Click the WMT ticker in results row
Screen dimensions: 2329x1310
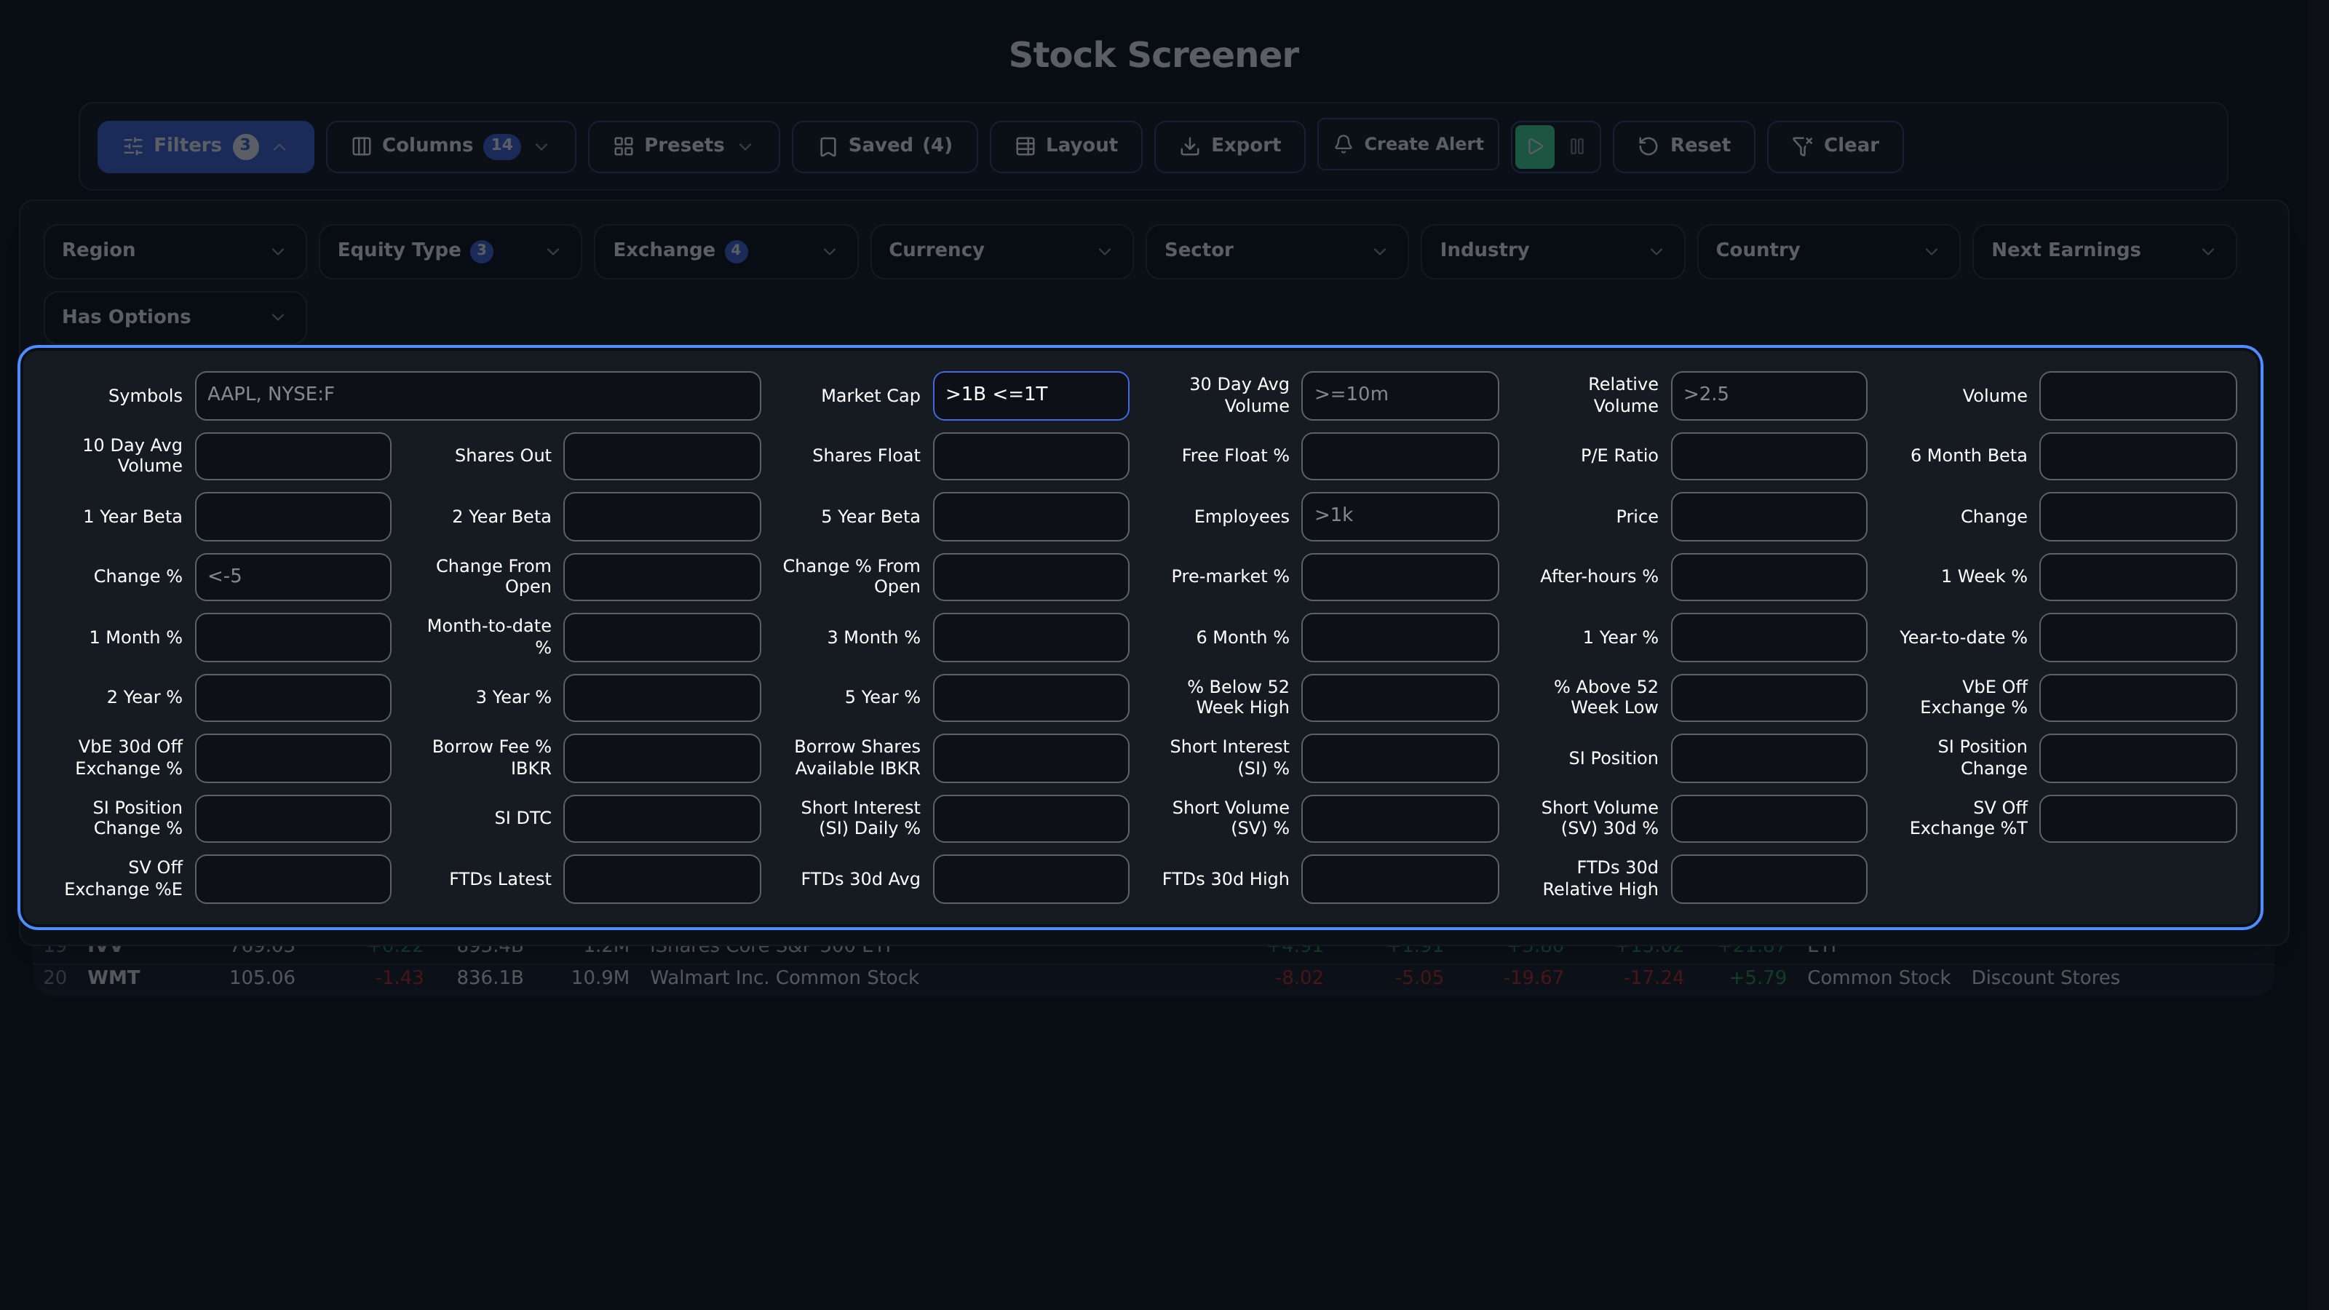point(113,977)
